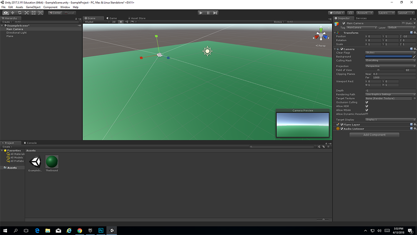Viewport: 417px width, 235px height.
Task: Open Photoshop from the taskbar
Action: (x=101, y=230)
